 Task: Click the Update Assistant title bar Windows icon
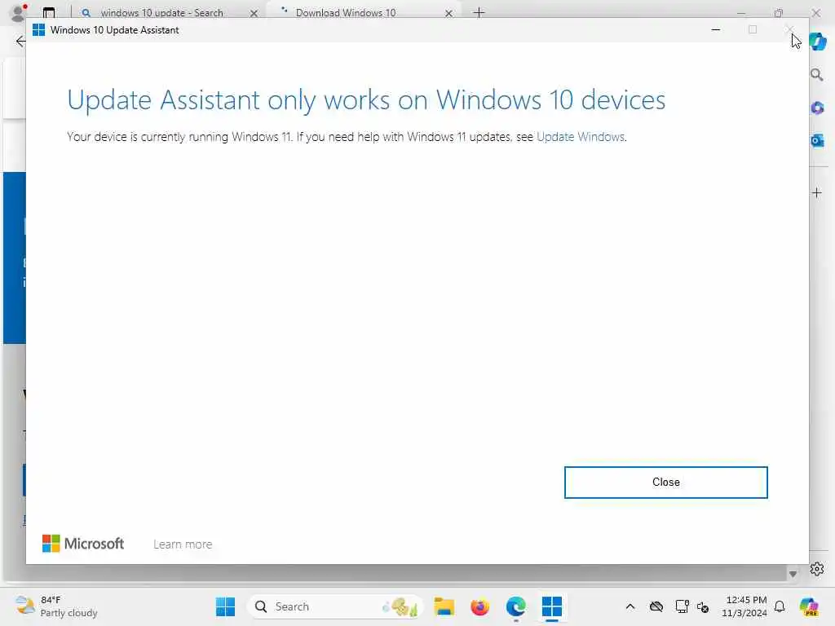tap(38, 30)
